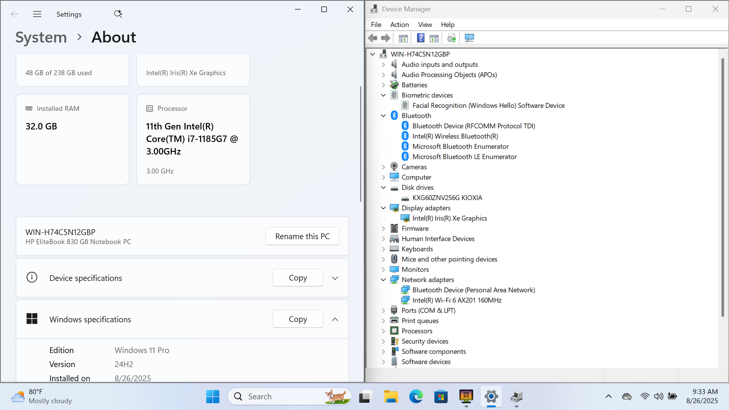Open Microsoft Store from the taskbar
Viewport: 729px width, 410px height.
point(441,396)
